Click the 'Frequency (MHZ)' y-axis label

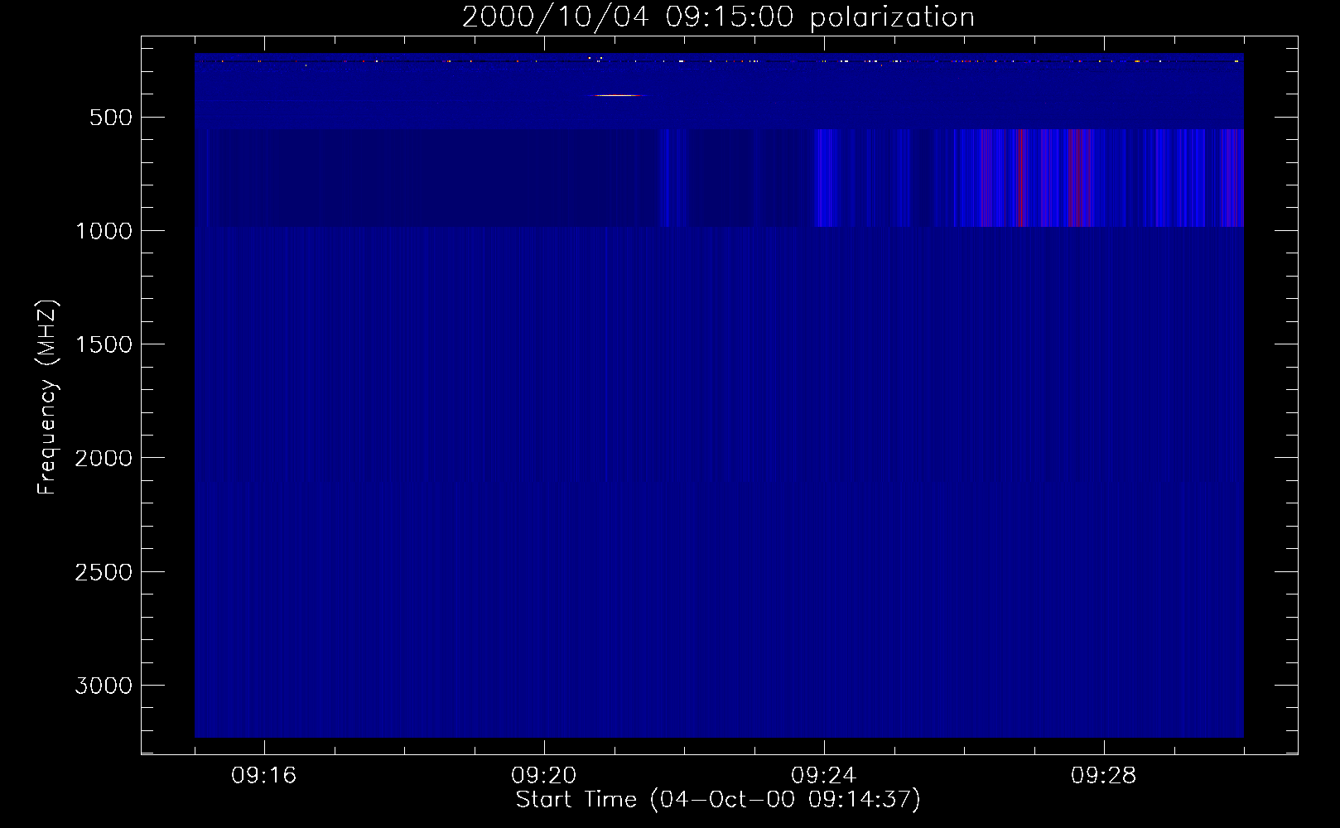pos(47,397)
